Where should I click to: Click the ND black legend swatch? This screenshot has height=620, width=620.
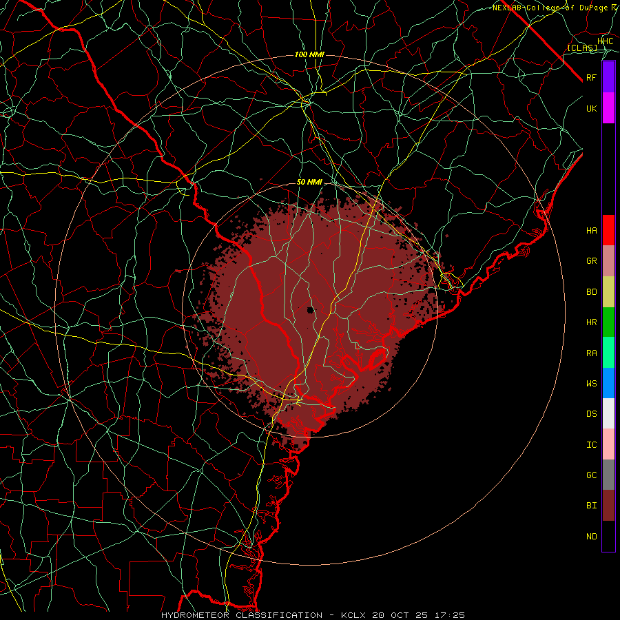click(x=608, y=536)
